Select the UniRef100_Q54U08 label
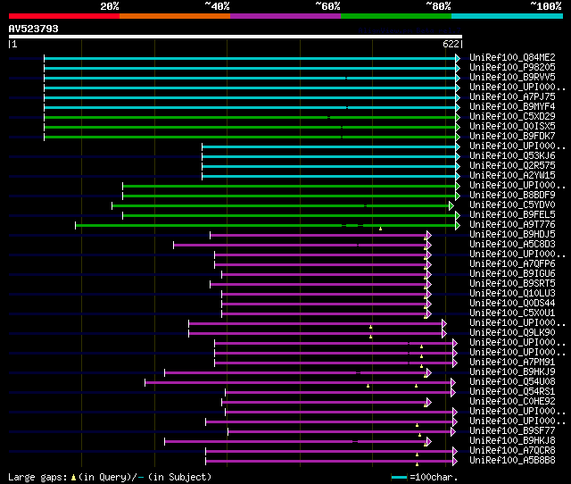Screen dimensions: 571x484 pyautogui.click(x=512, y=382)
